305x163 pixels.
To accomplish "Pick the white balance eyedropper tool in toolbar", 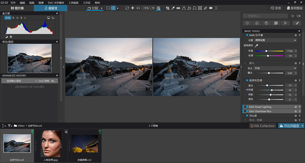I will [173, 8].
